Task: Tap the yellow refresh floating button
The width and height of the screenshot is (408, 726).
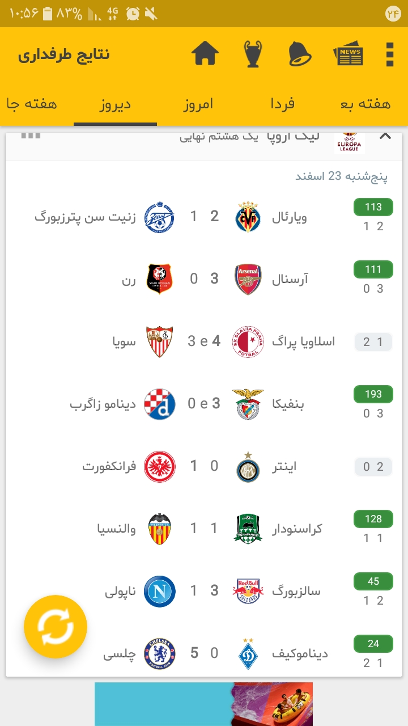Action: pos(56,626)
